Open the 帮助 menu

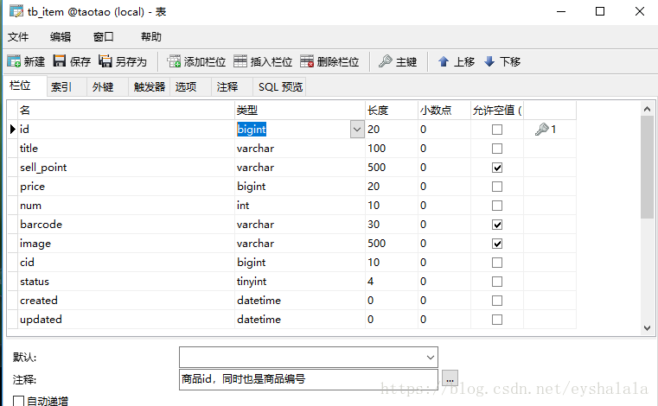coord(151,37)
